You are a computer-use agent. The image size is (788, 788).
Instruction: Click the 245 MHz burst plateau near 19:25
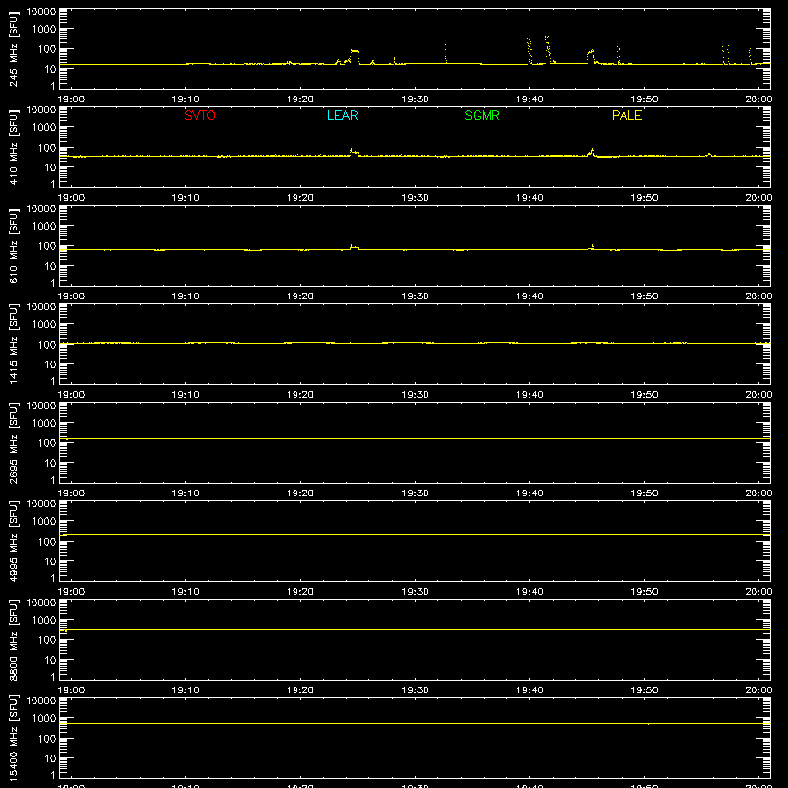coord(355,51)
